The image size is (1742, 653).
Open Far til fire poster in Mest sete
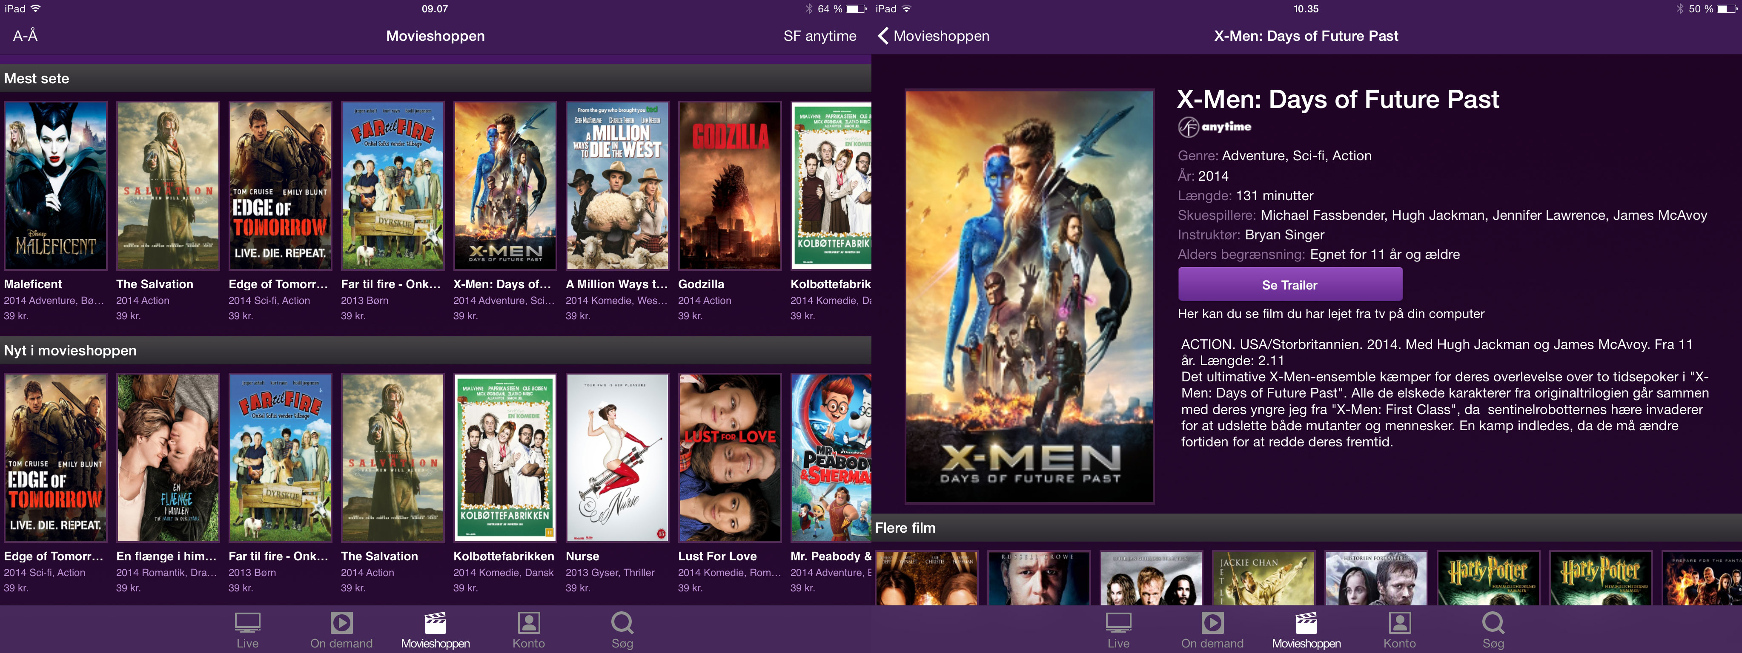click(x=392, y=186)
